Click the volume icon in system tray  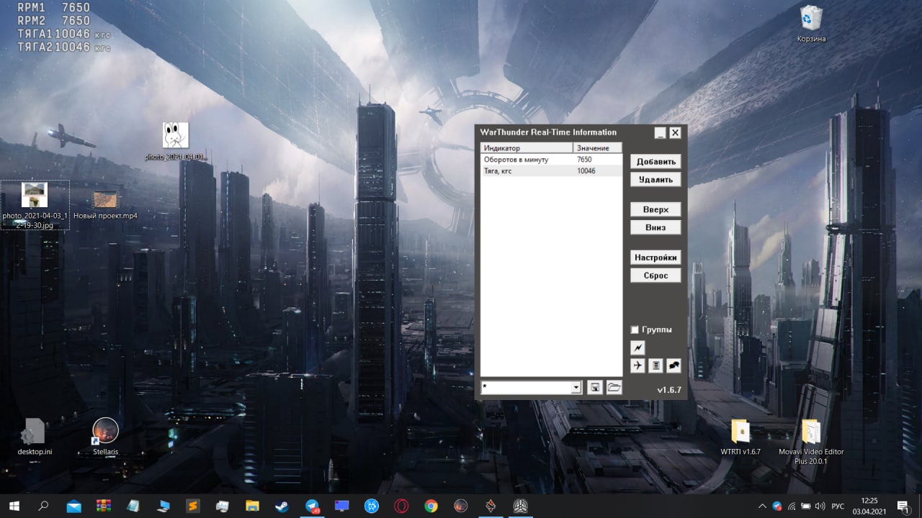820,506
